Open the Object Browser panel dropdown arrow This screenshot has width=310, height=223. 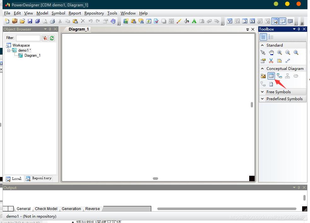[45, 29]
